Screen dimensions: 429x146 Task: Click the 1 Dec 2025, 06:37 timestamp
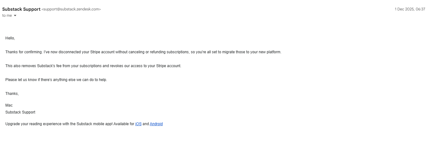point(410,9)
